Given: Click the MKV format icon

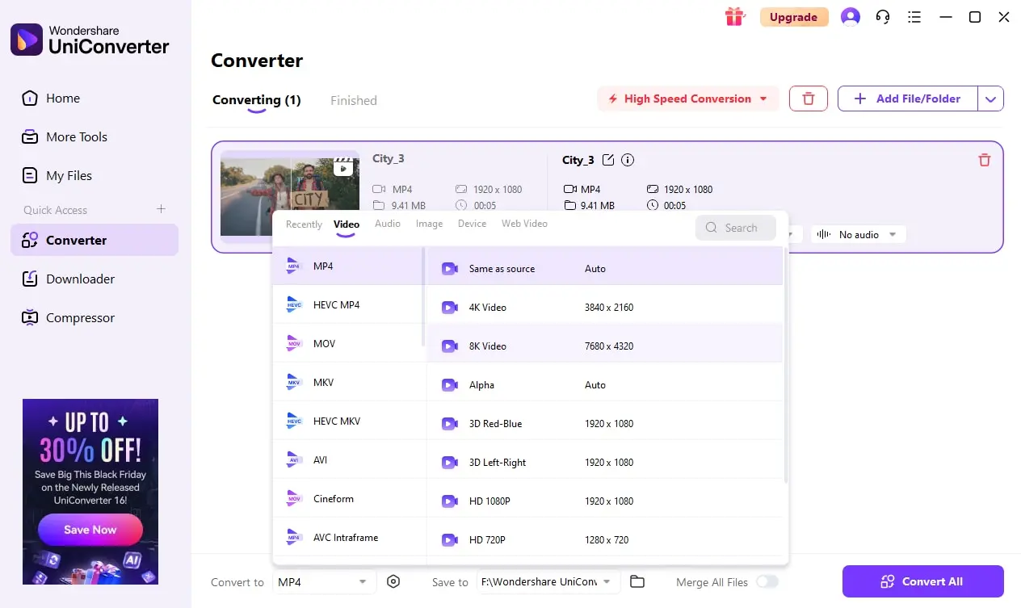Looking at the screenshot, I should tap(294, 383).
